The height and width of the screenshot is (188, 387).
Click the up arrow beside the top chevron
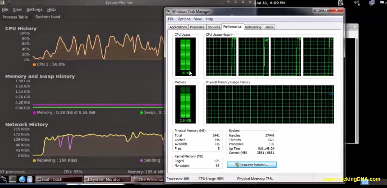tap(229, 2)
